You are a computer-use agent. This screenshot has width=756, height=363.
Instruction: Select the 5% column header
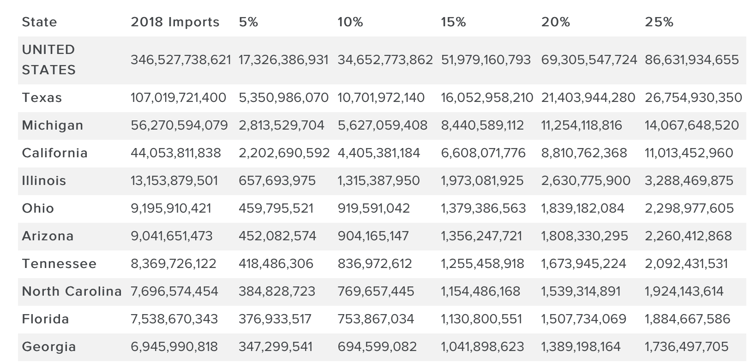click(x=248, y=22)
